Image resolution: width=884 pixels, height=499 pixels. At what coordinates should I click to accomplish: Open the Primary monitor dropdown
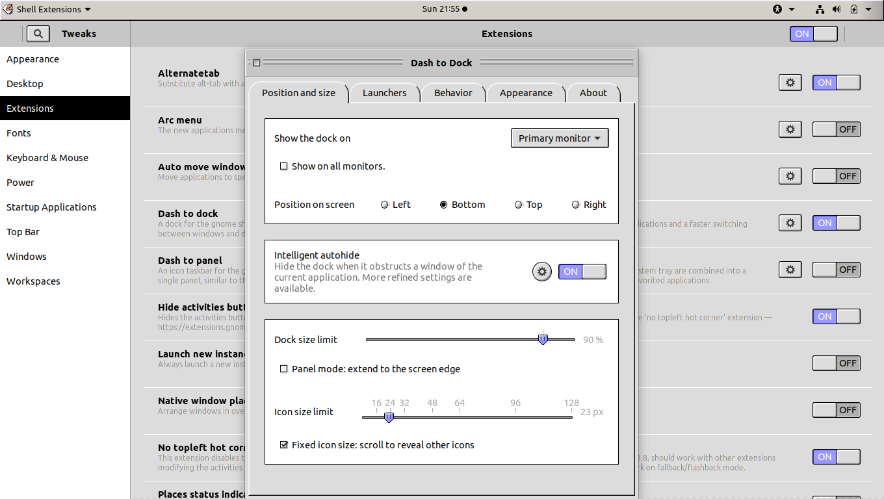(x=560, y=138)
